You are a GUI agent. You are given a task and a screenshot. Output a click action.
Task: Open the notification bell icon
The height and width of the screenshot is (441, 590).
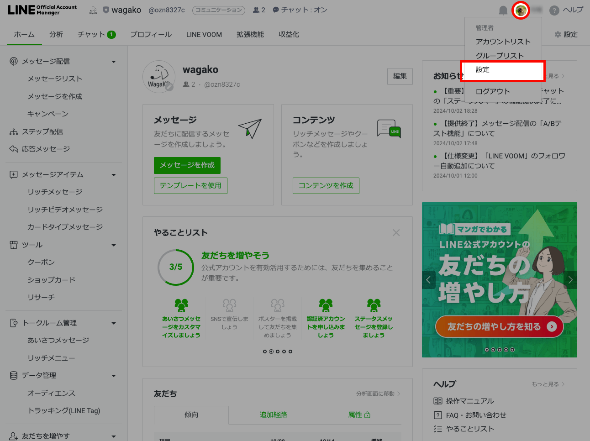coord(503,10)
